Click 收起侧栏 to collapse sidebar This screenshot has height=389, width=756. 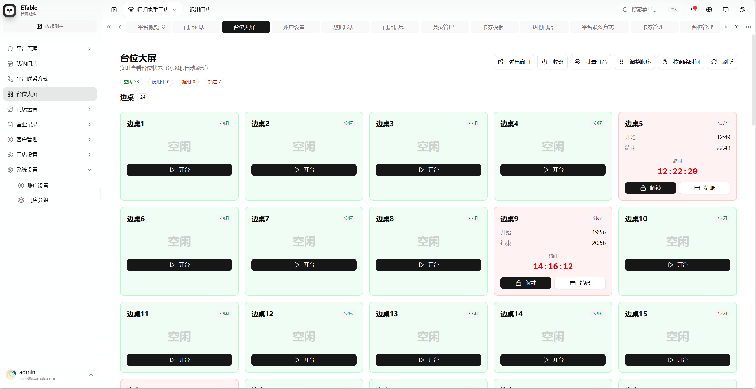pos(50,26)
